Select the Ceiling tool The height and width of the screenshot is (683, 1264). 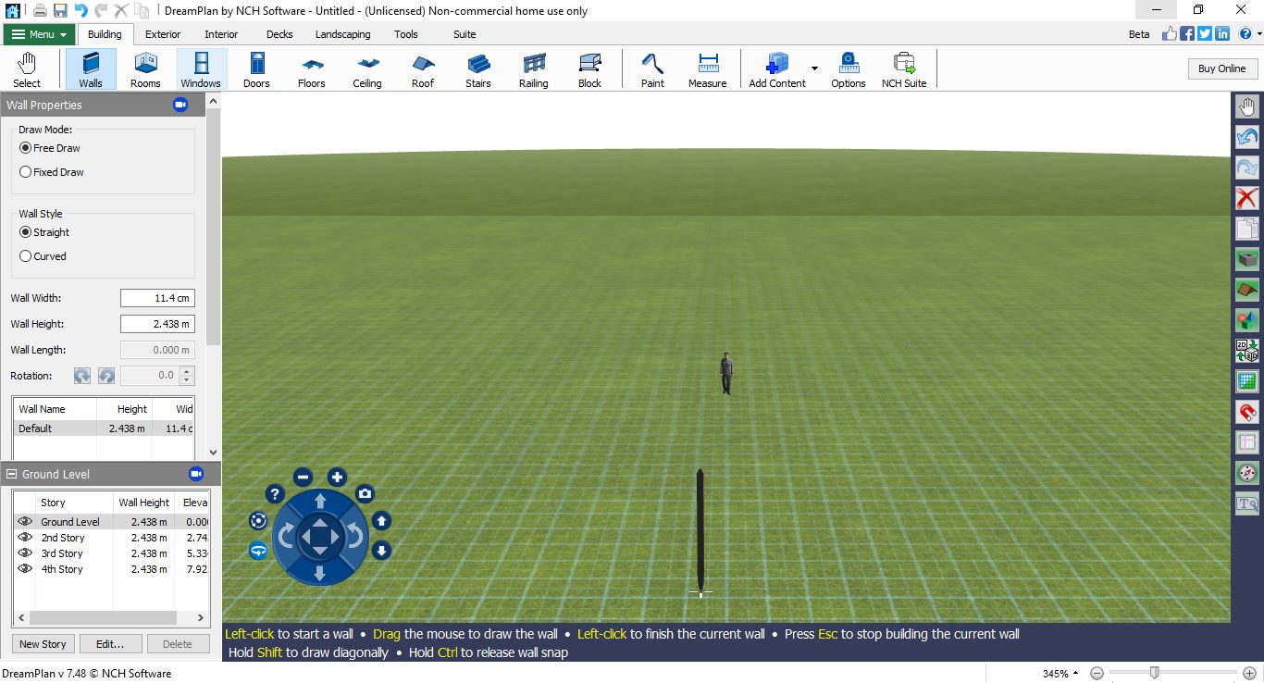(x=367, y=69)
